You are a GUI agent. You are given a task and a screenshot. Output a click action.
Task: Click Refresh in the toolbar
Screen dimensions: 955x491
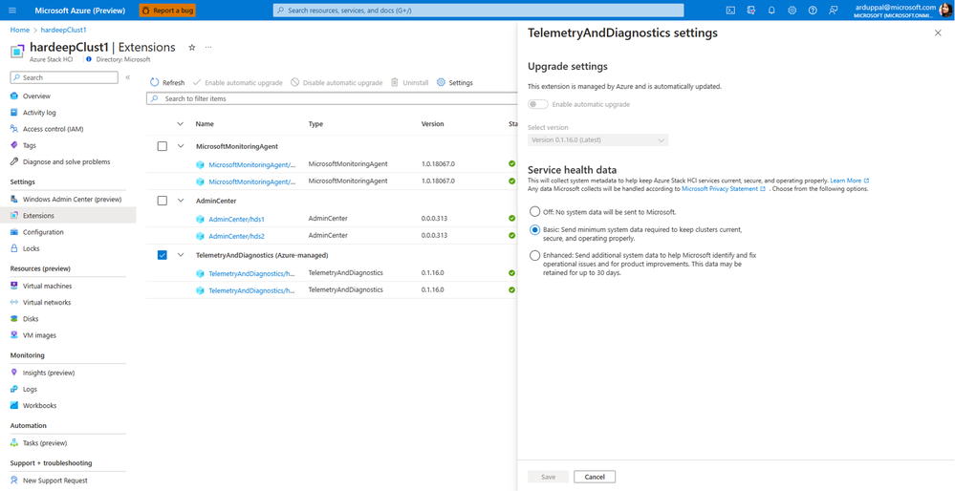pos(167,83)
